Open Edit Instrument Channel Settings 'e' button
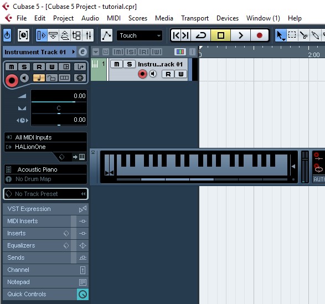 (x=82, y=52)
